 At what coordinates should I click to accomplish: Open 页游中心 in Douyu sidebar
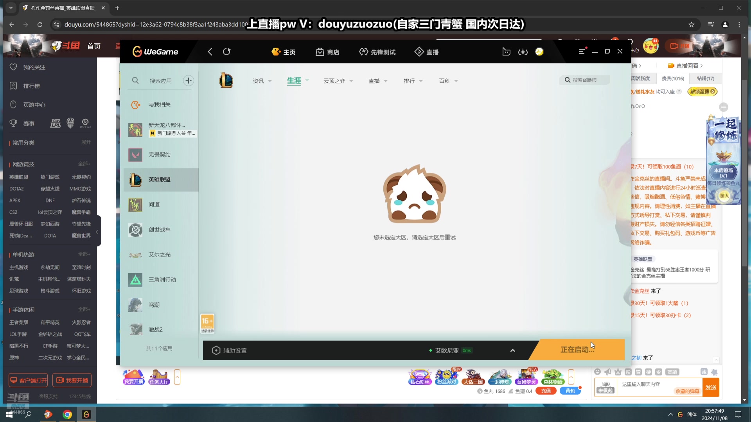pos(27,105)
